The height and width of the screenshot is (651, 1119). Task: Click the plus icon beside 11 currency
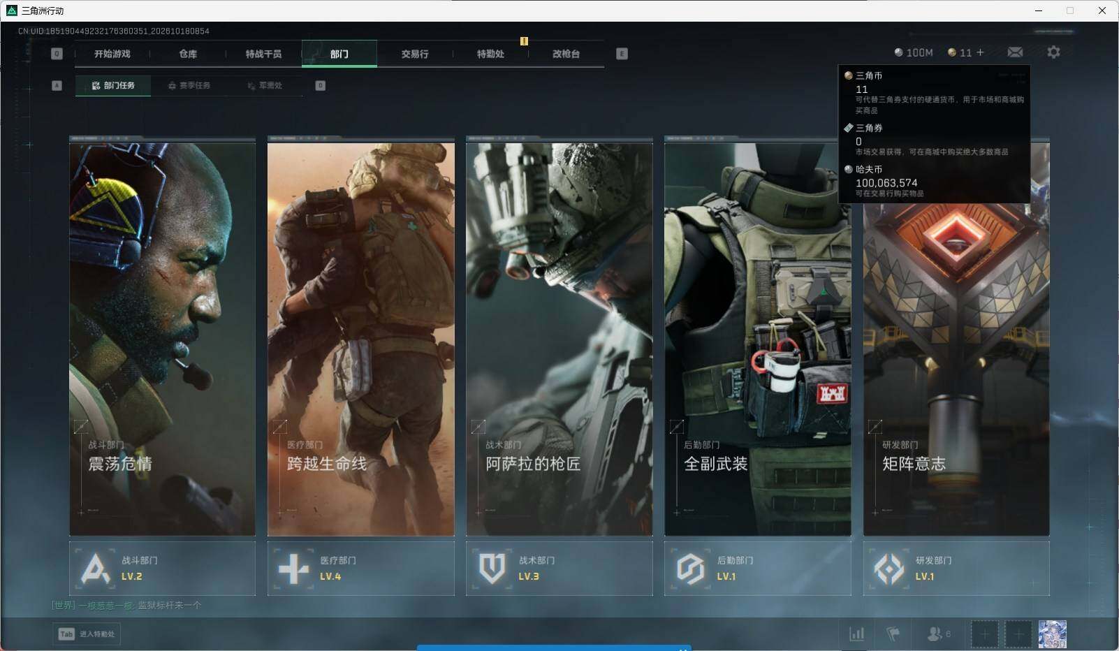[980, 52]
